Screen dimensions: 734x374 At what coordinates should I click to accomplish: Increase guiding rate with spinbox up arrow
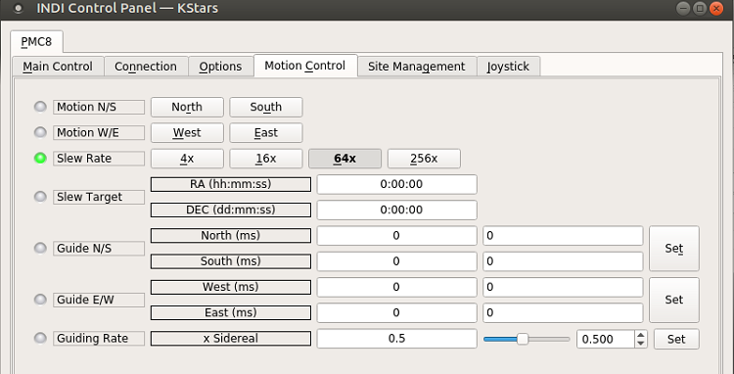pyautogui.click(x=641, y=335)
